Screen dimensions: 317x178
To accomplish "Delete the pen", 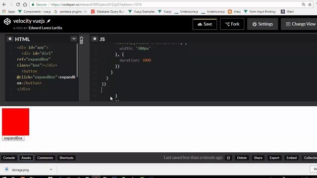I will tap(242, 158).
